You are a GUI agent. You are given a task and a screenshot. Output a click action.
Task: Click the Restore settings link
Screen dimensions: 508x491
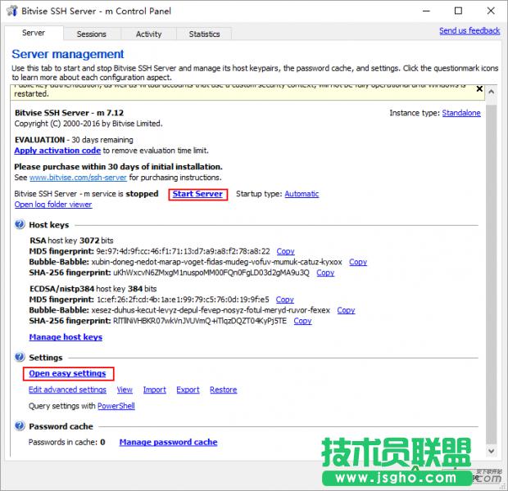tap(223, 390)
